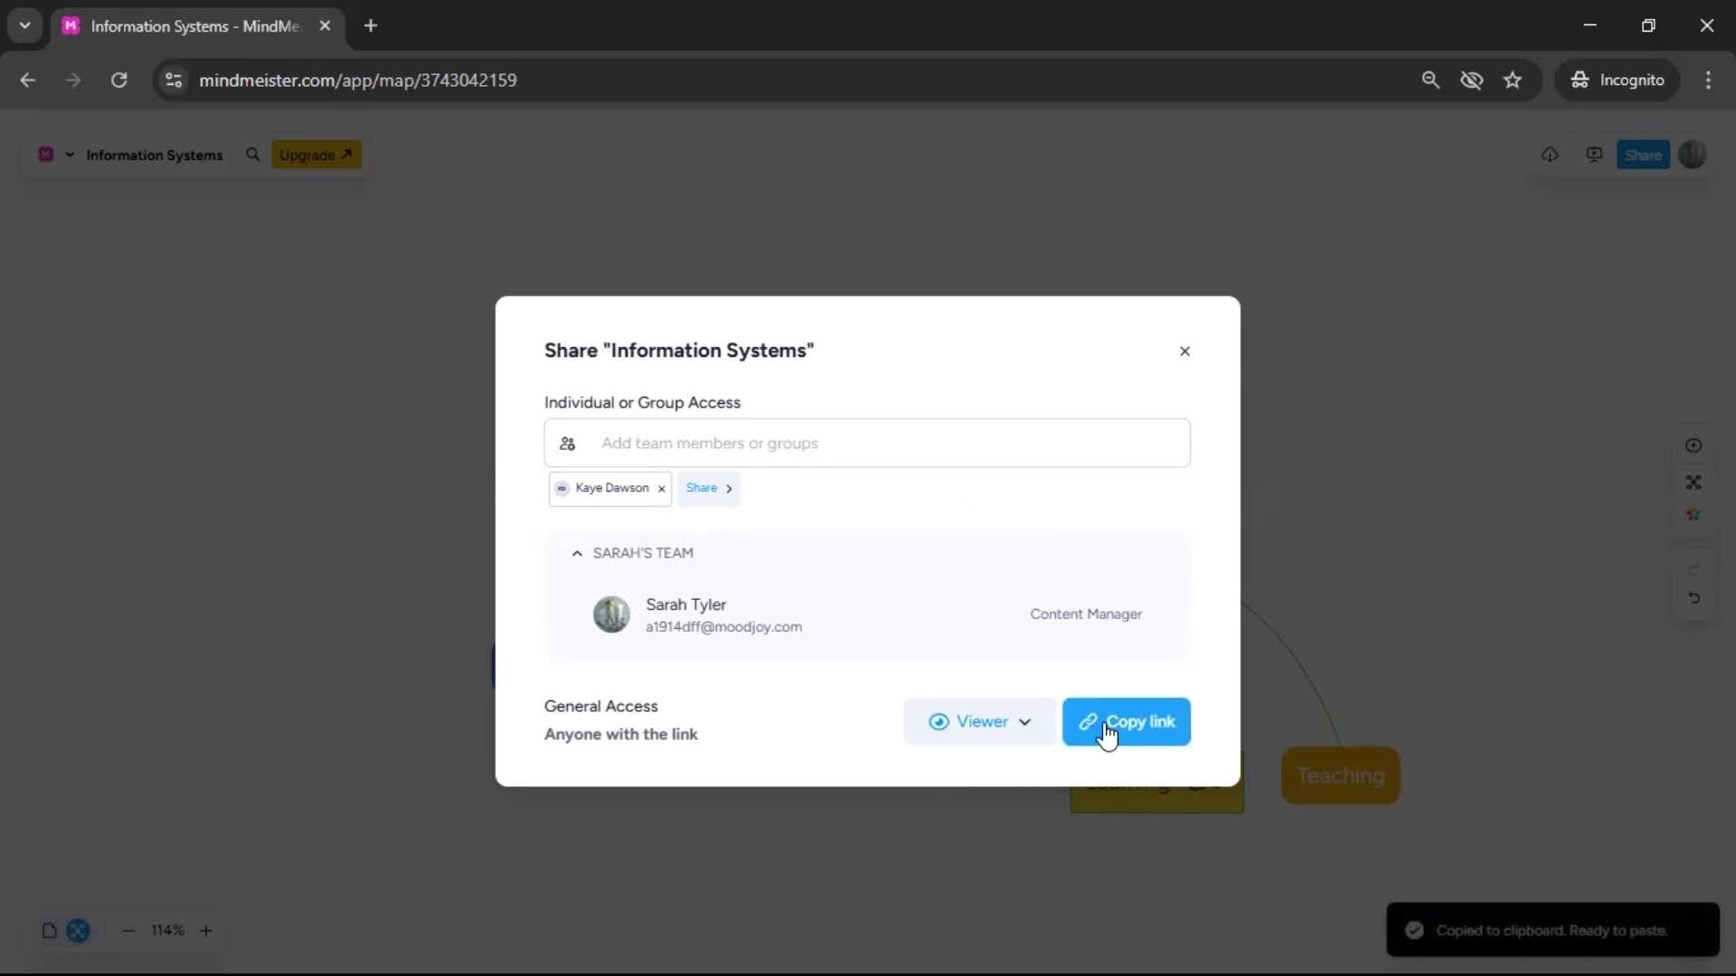
Task: Open the color style icon in sidebar
Action: 1694,515
